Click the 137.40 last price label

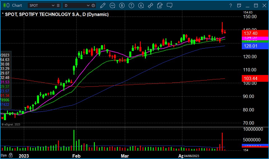click(x=255, y=33)
